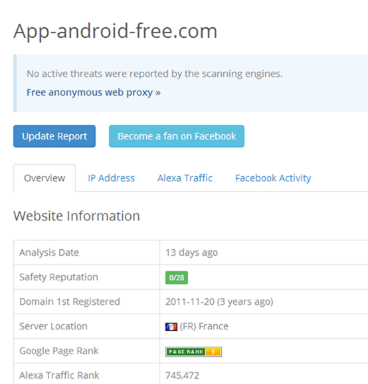368x384 pixels.
Task: Follow the Free anonymous web proxy link
Action: 94,92
